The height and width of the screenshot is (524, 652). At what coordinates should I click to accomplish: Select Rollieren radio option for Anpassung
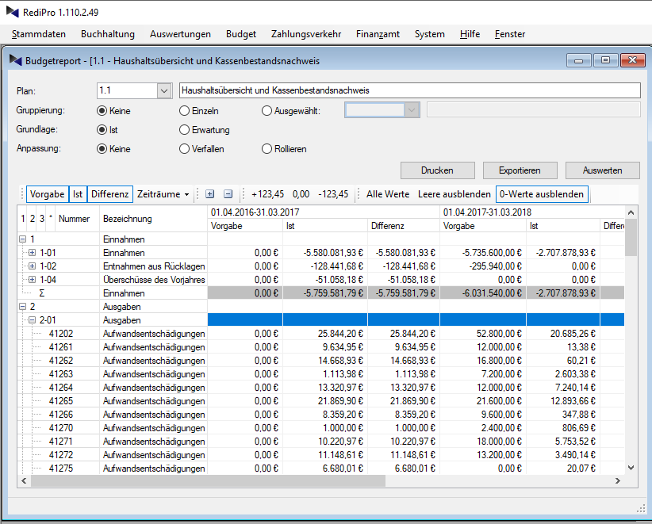tap(267, 149)
